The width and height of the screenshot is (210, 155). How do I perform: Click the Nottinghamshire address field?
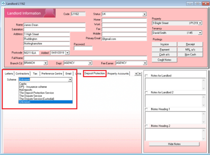(47, 44)
